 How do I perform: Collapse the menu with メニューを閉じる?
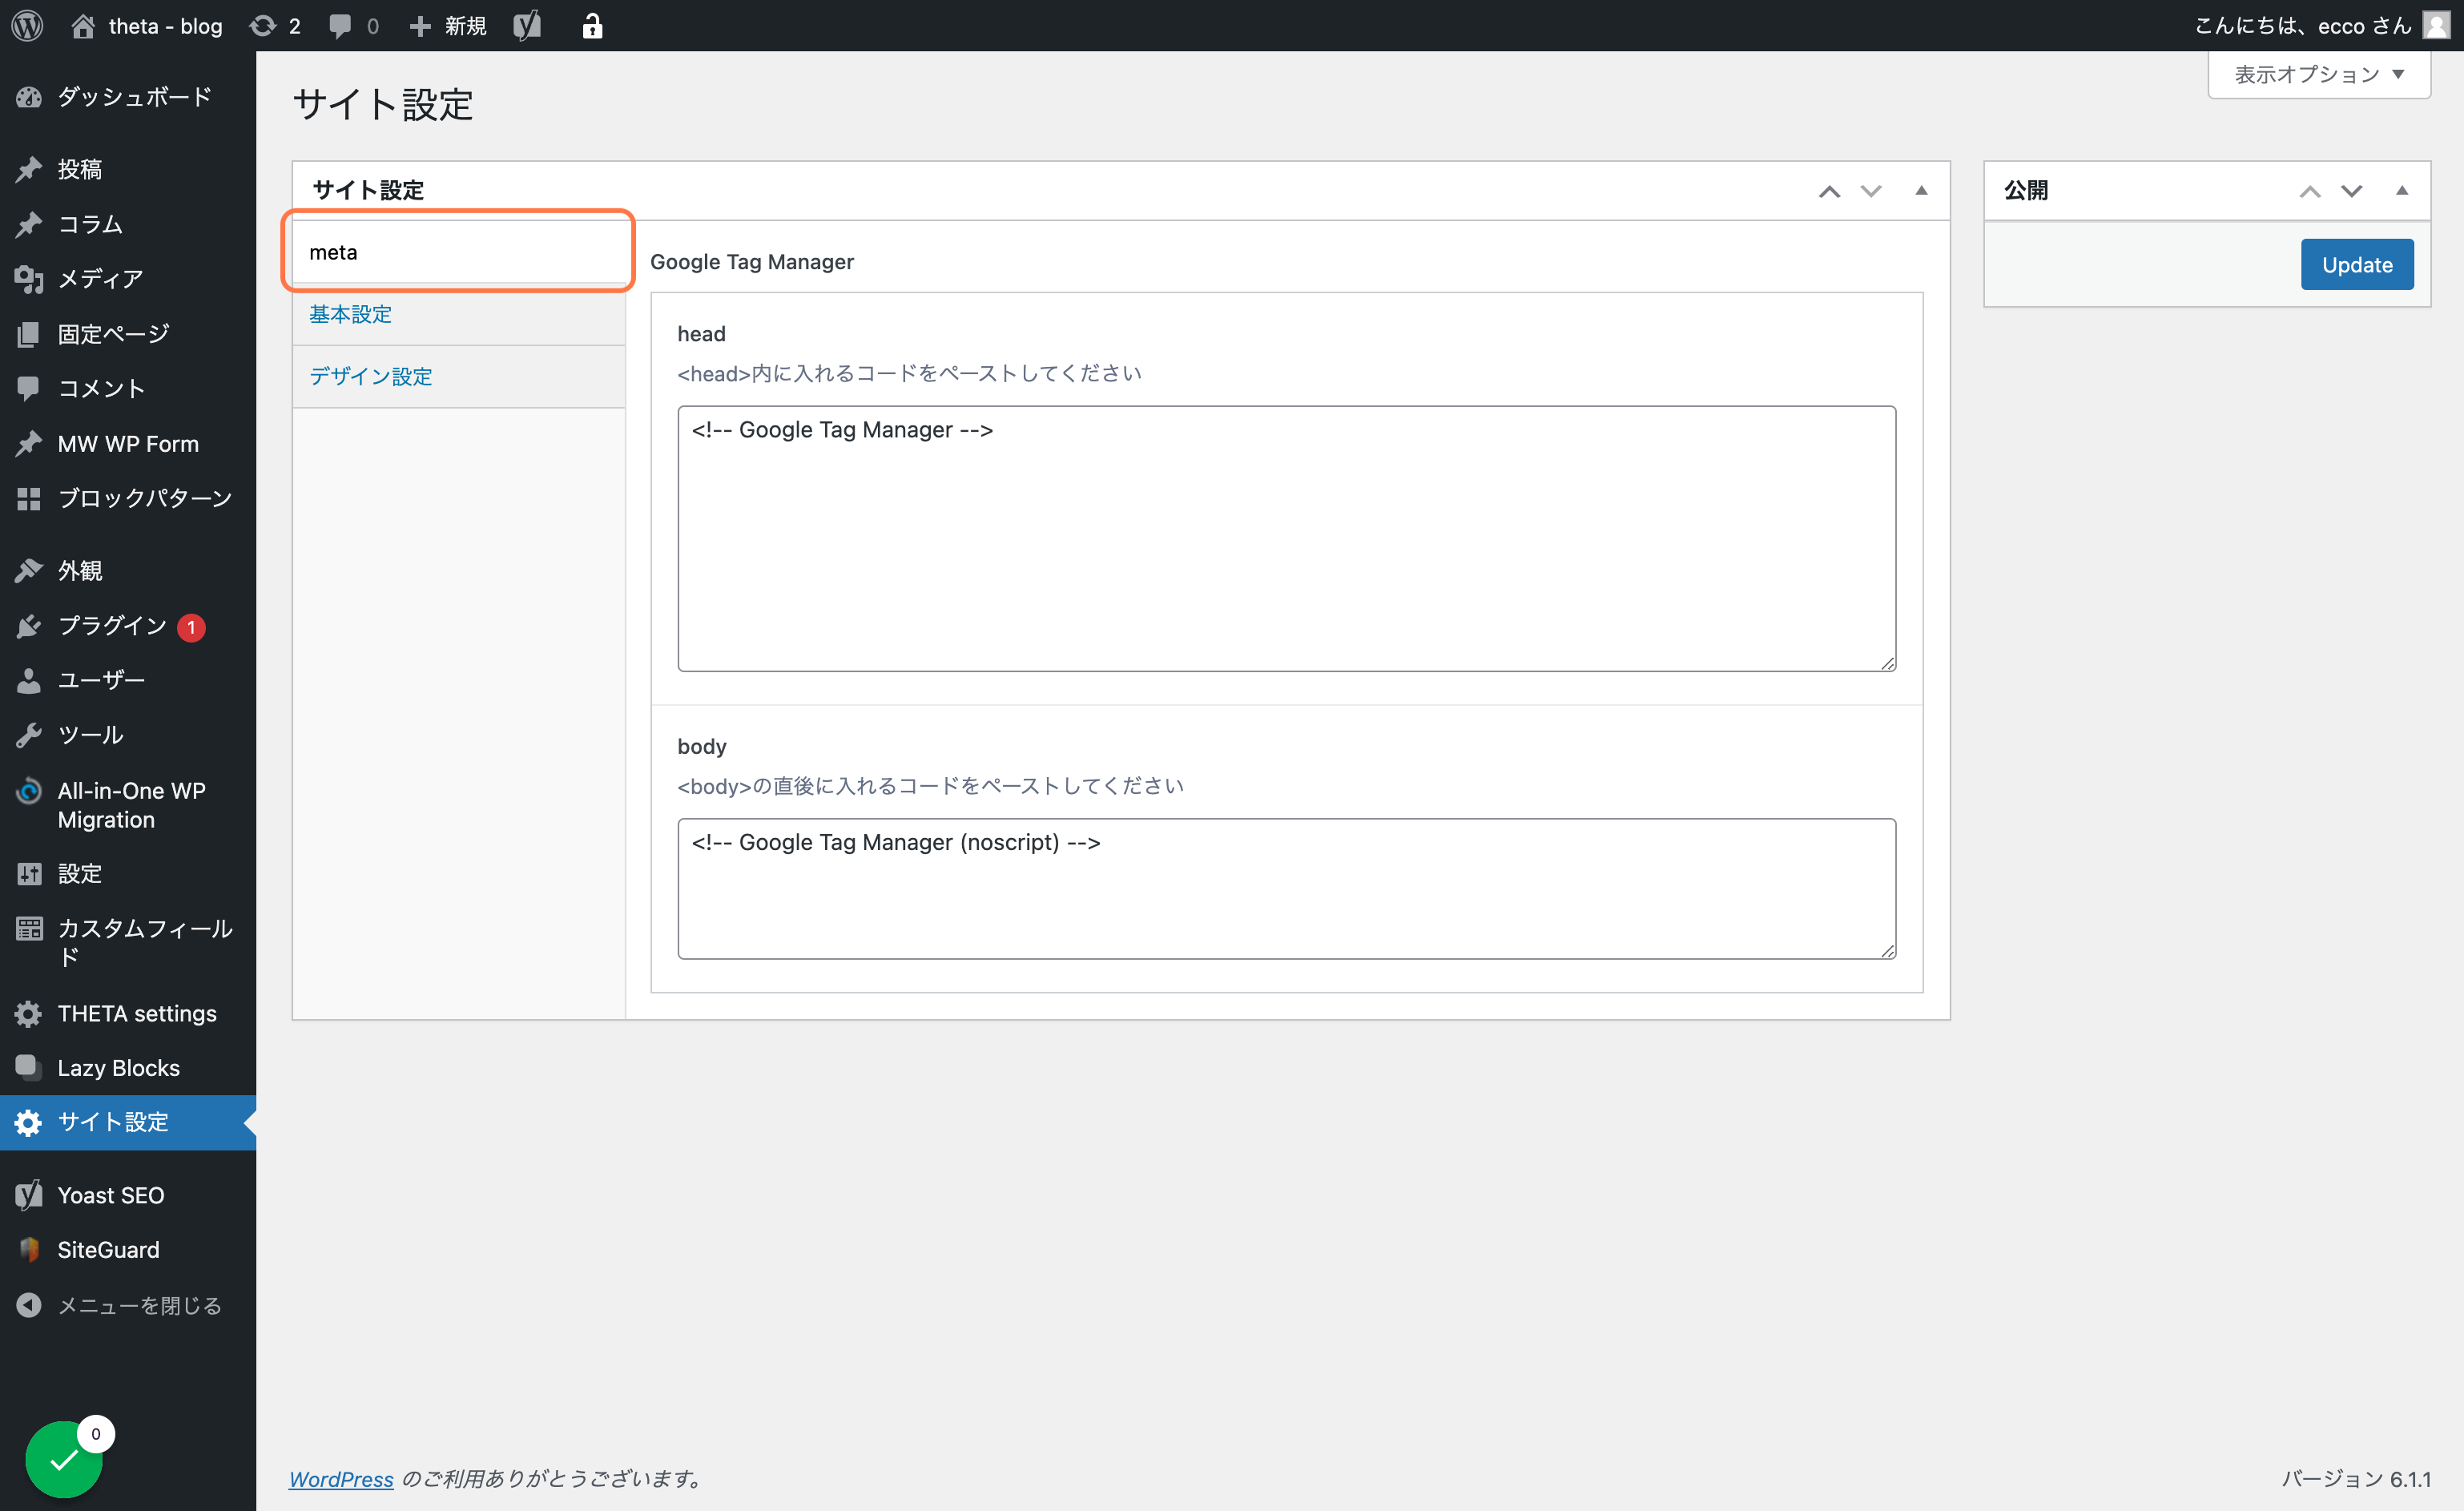click(128, 1305)
